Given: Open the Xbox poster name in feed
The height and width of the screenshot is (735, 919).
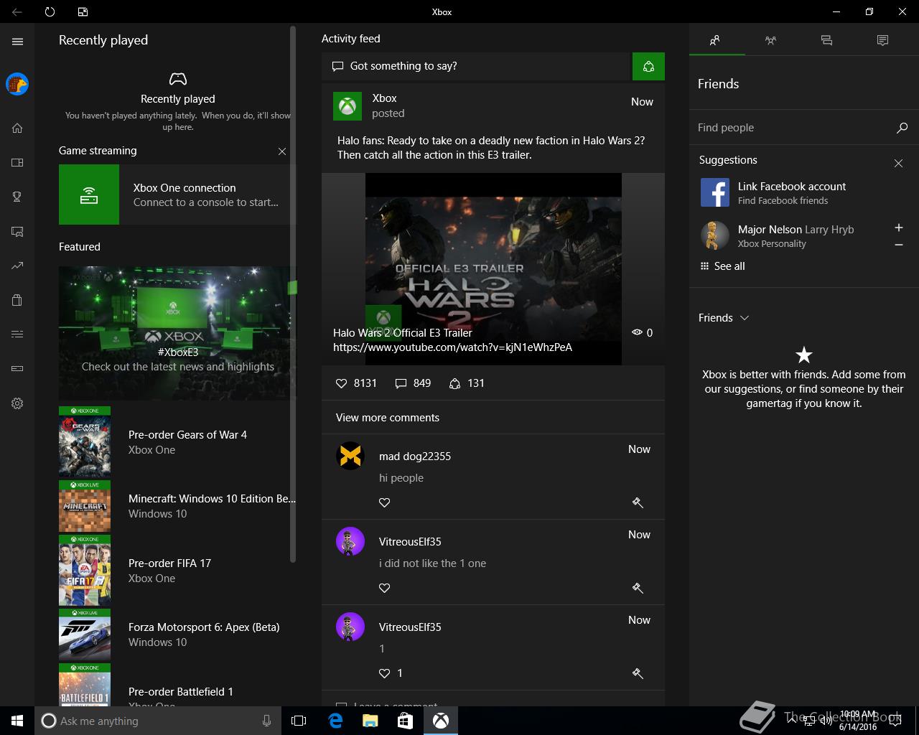Looking at the screenshot, I should click(385, 98).
